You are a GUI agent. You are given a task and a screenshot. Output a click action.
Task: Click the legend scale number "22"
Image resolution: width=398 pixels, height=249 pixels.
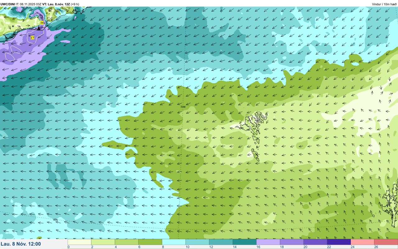click(x=328, y=247)
